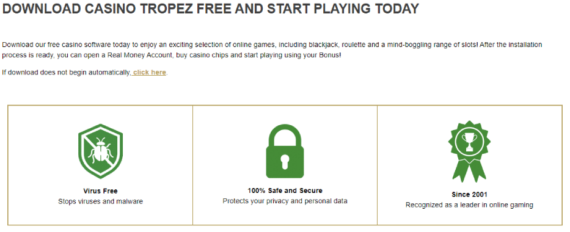The width and height of the screenshot is (570, 232).
Task: Click 'If download does not begin automatically' text
Action: [66, 72]
